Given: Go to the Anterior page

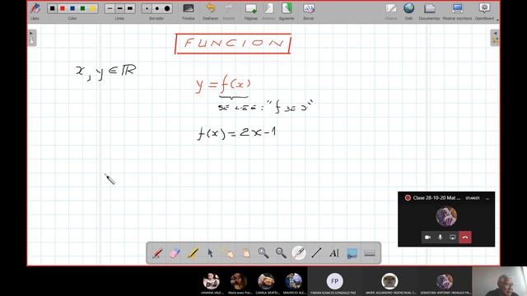Looking at the screenshot, I should [268, 8].
